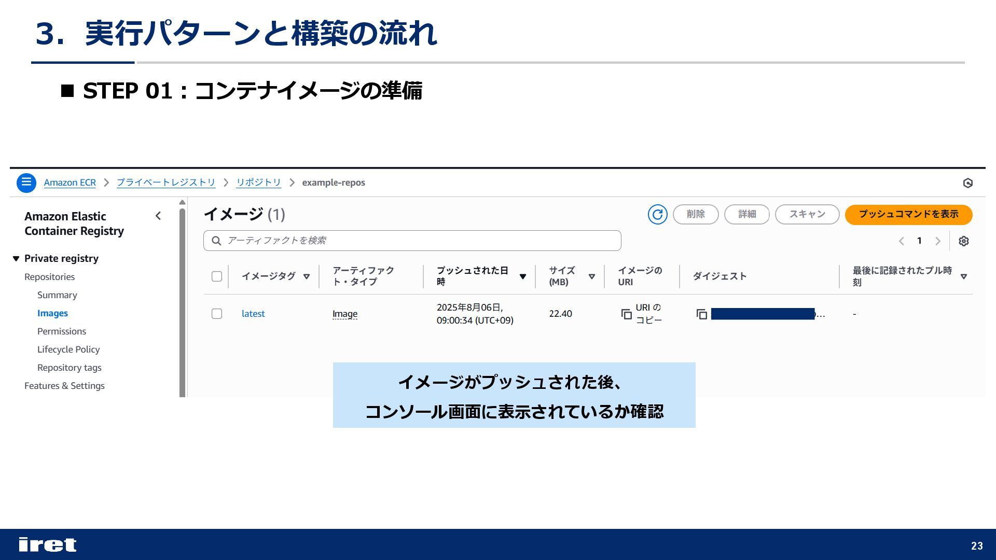
Task: Sort by size (MB) column arrow
Action: 592,276
